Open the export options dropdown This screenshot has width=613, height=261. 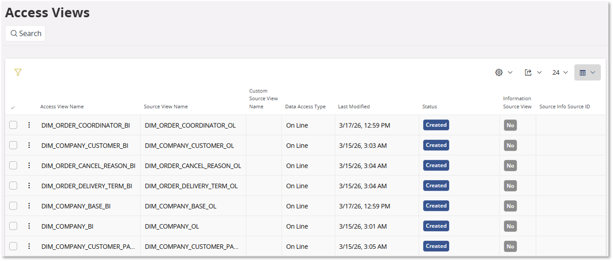533,72
